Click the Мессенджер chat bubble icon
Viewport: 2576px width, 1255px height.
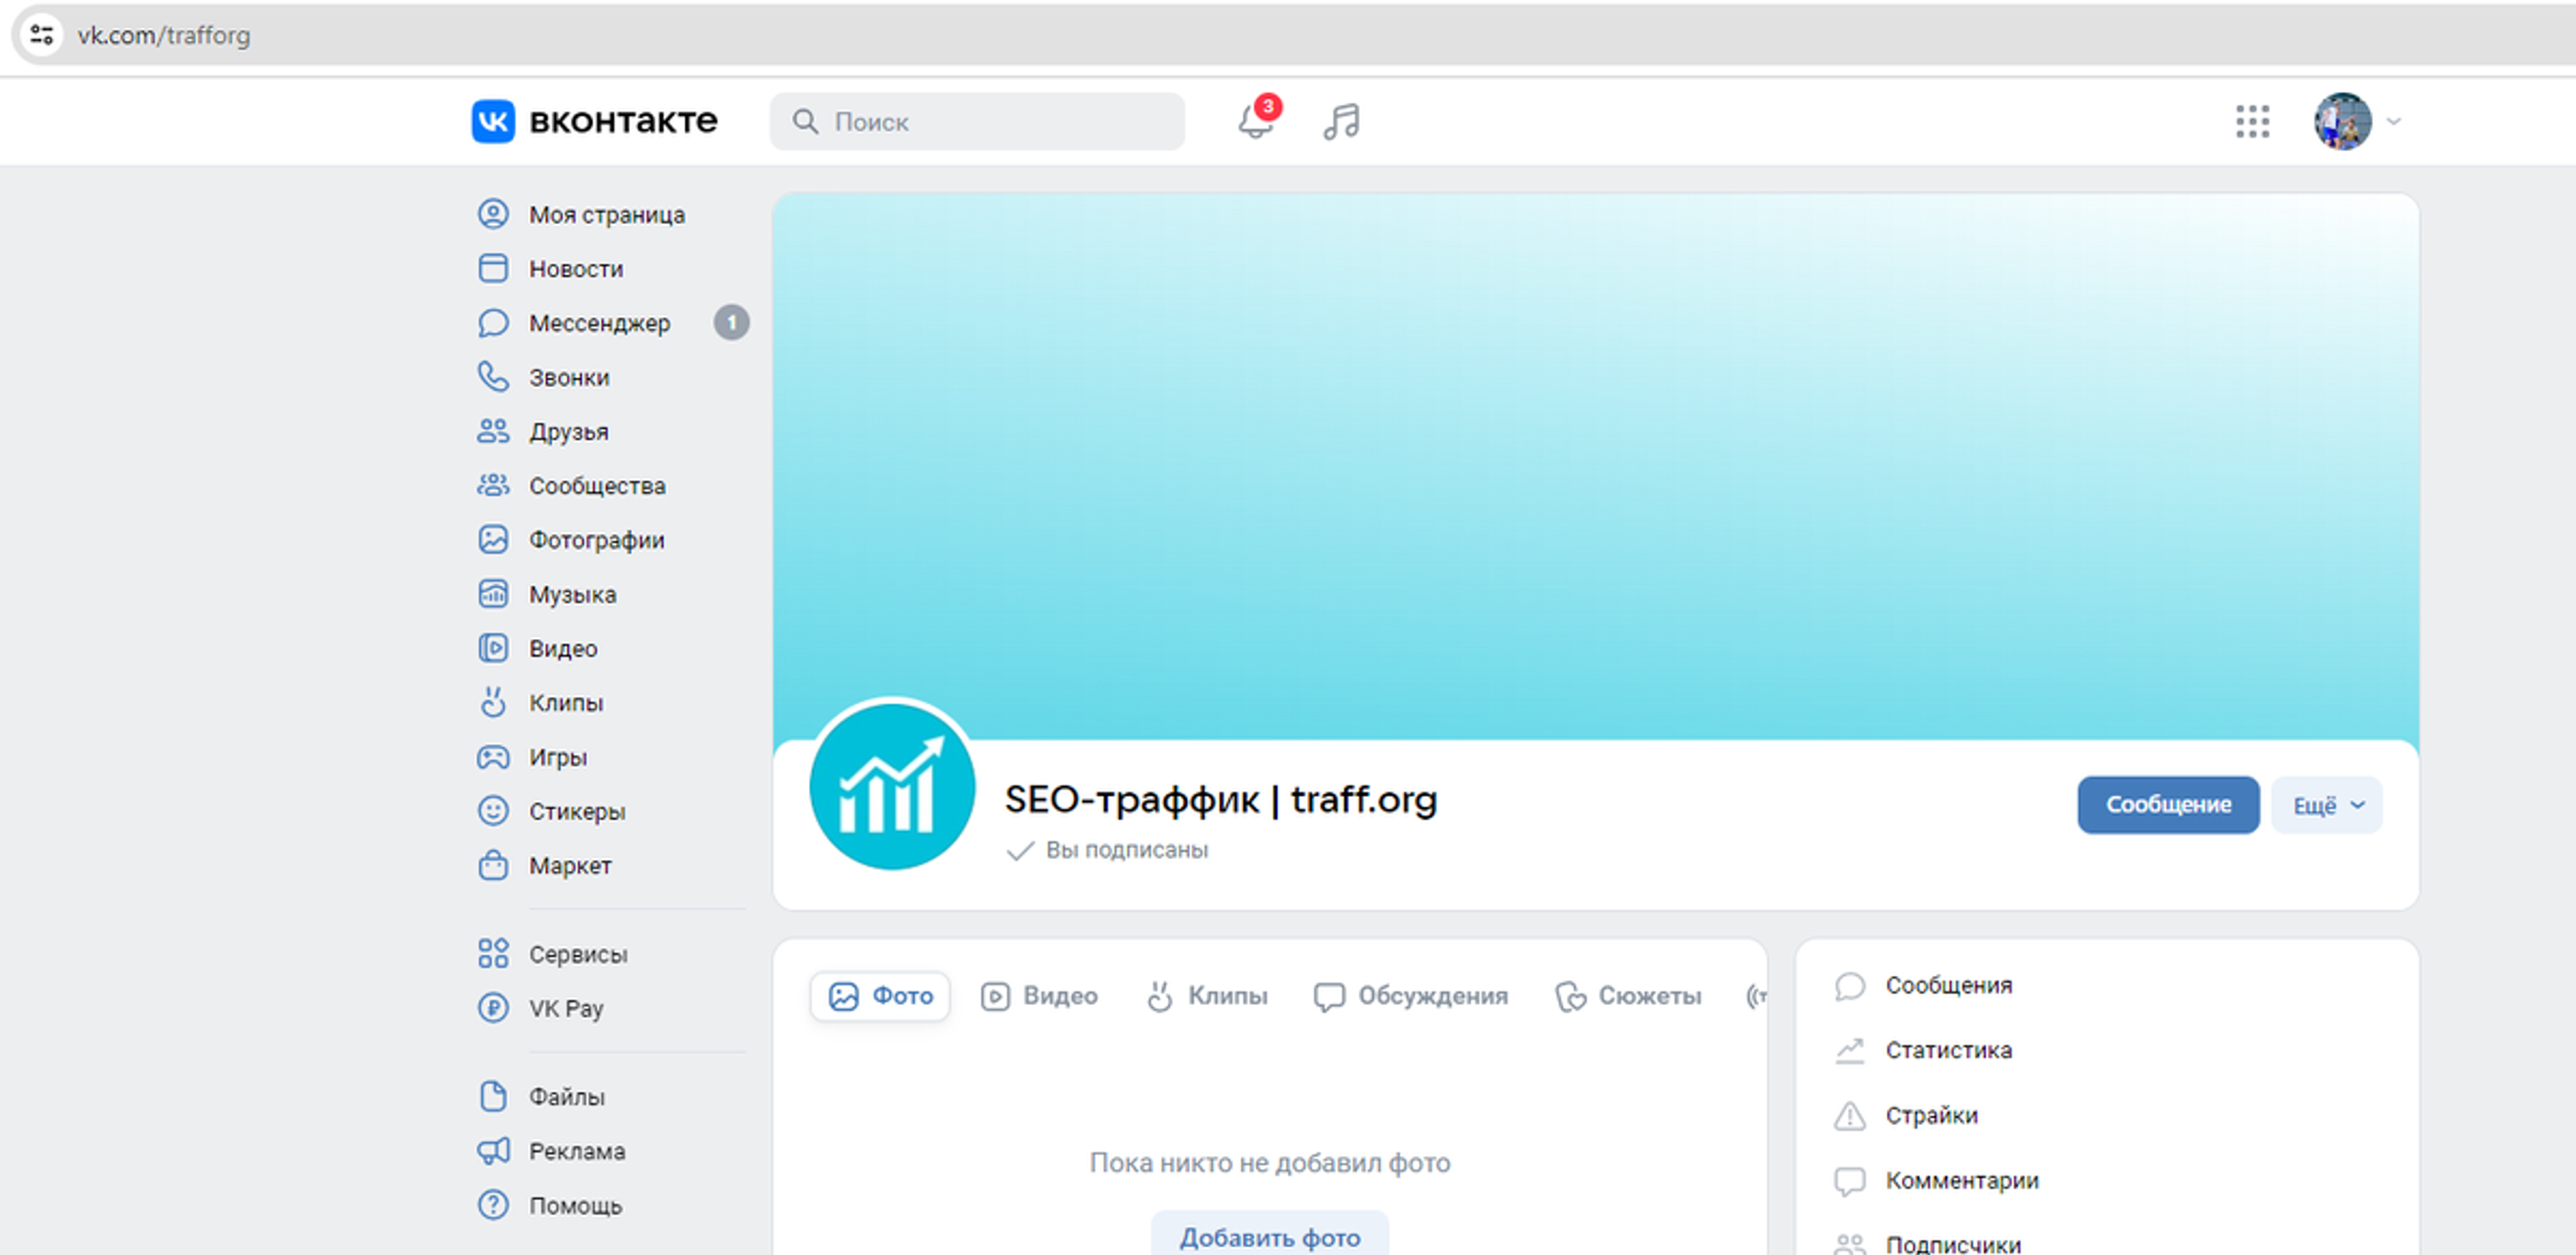[x=493, y=322]
